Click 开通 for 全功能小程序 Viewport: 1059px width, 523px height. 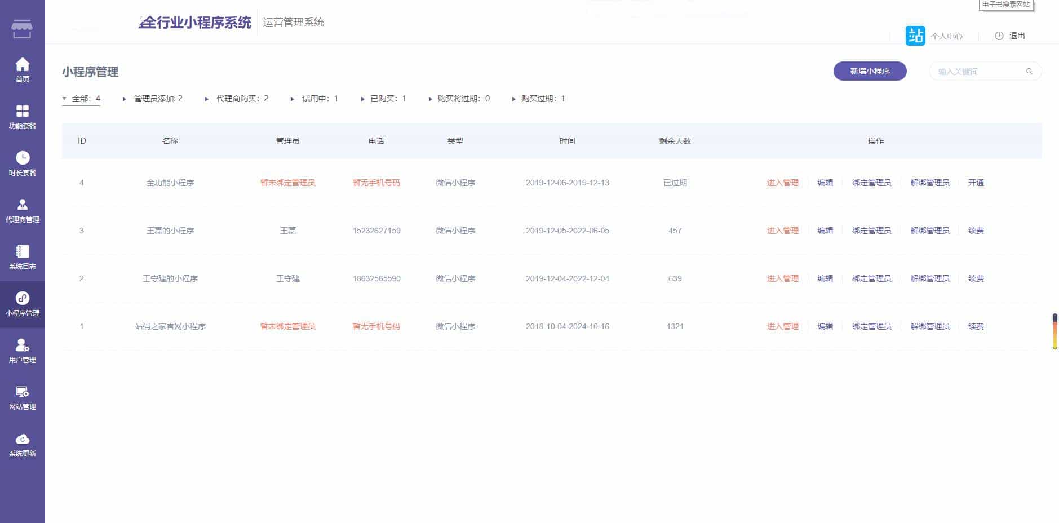coord(976,183)
